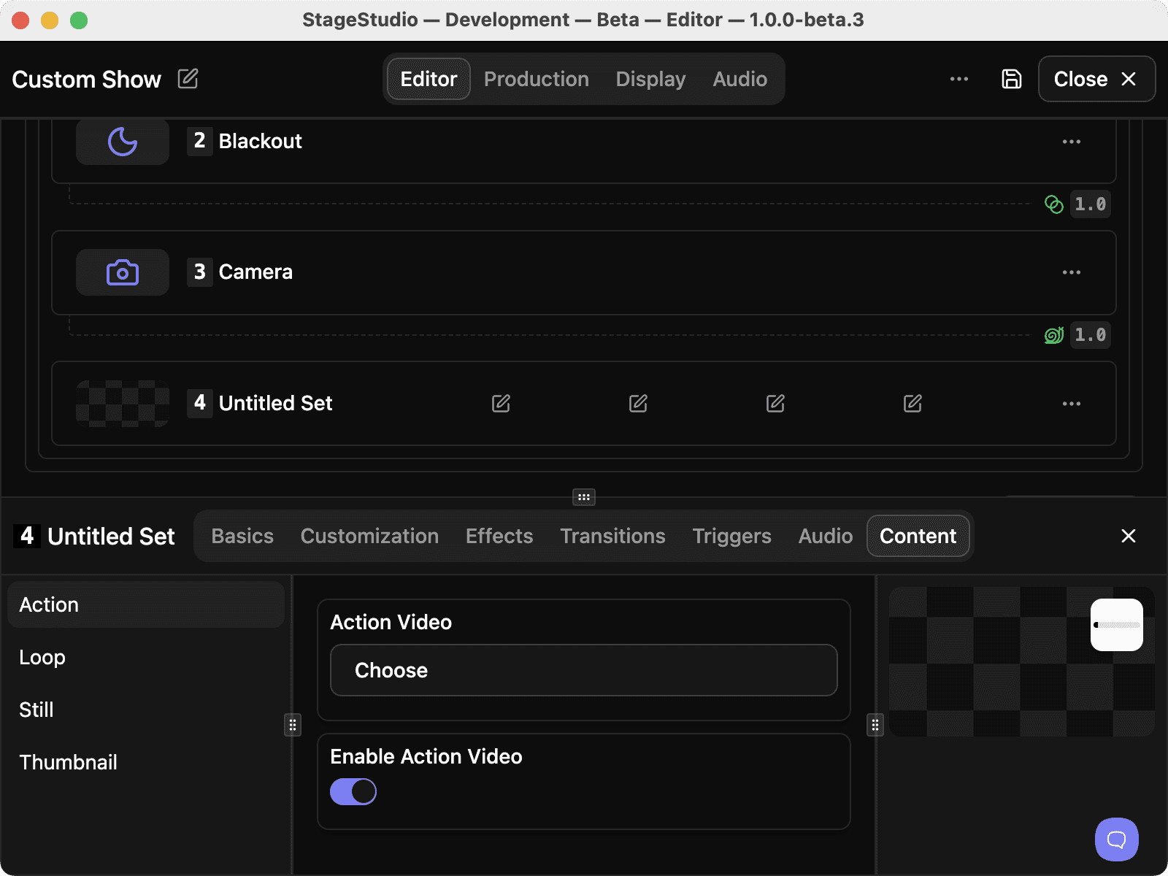This screenshot has height=876, width=1168.
Task: Click the 1.0 duration after Blackout
Action: [1091, 204]
